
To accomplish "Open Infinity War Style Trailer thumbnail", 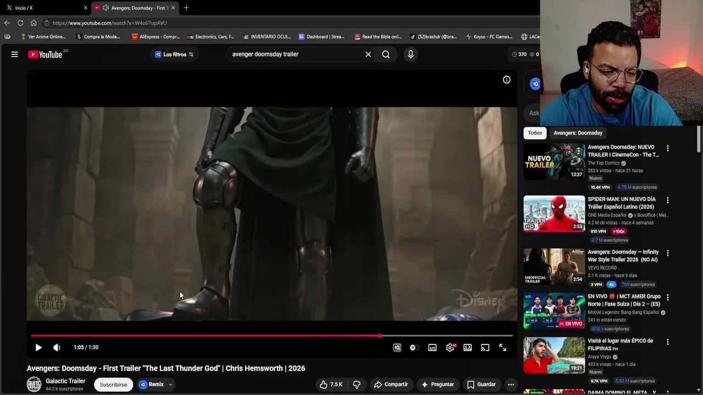I will click(554, 266).
